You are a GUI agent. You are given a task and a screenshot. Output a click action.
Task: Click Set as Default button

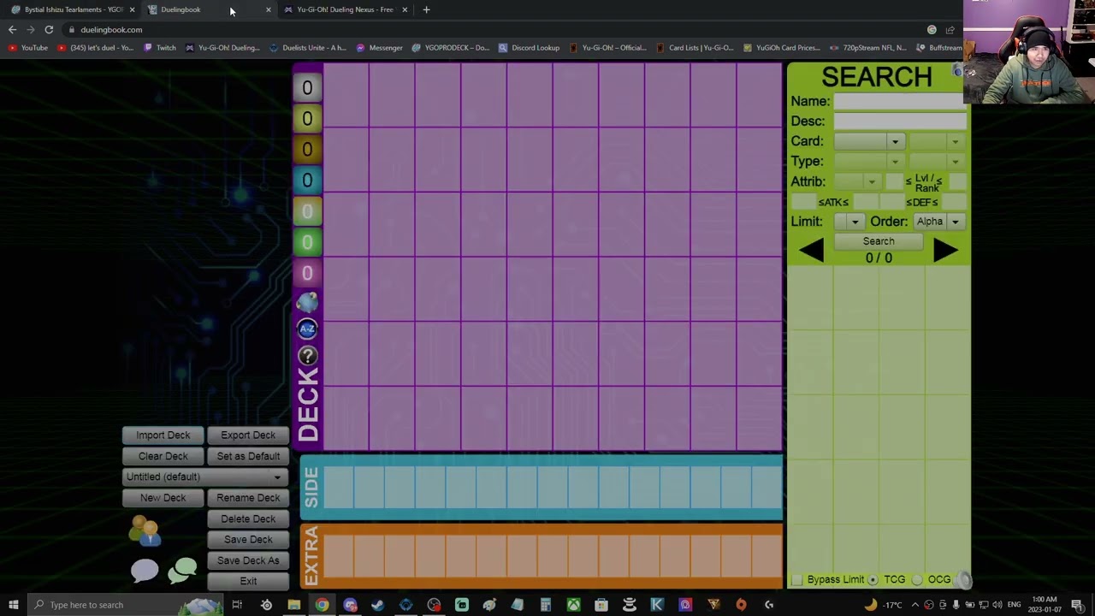coord(248,456)
